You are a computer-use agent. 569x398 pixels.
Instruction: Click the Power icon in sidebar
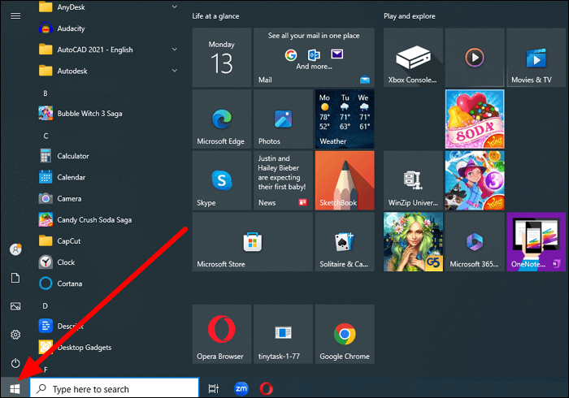(x=15, y=362)
